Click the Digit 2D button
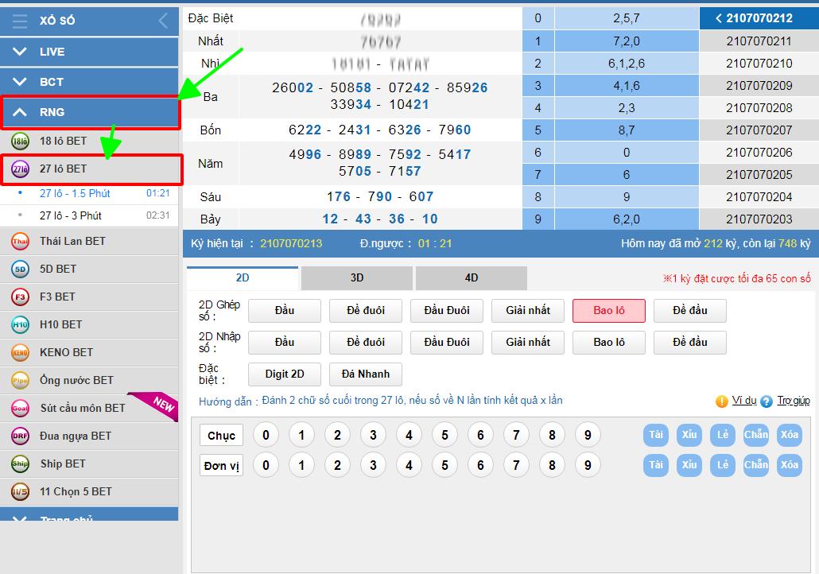This screenshot has width=819, height=574. click(284, 374)
